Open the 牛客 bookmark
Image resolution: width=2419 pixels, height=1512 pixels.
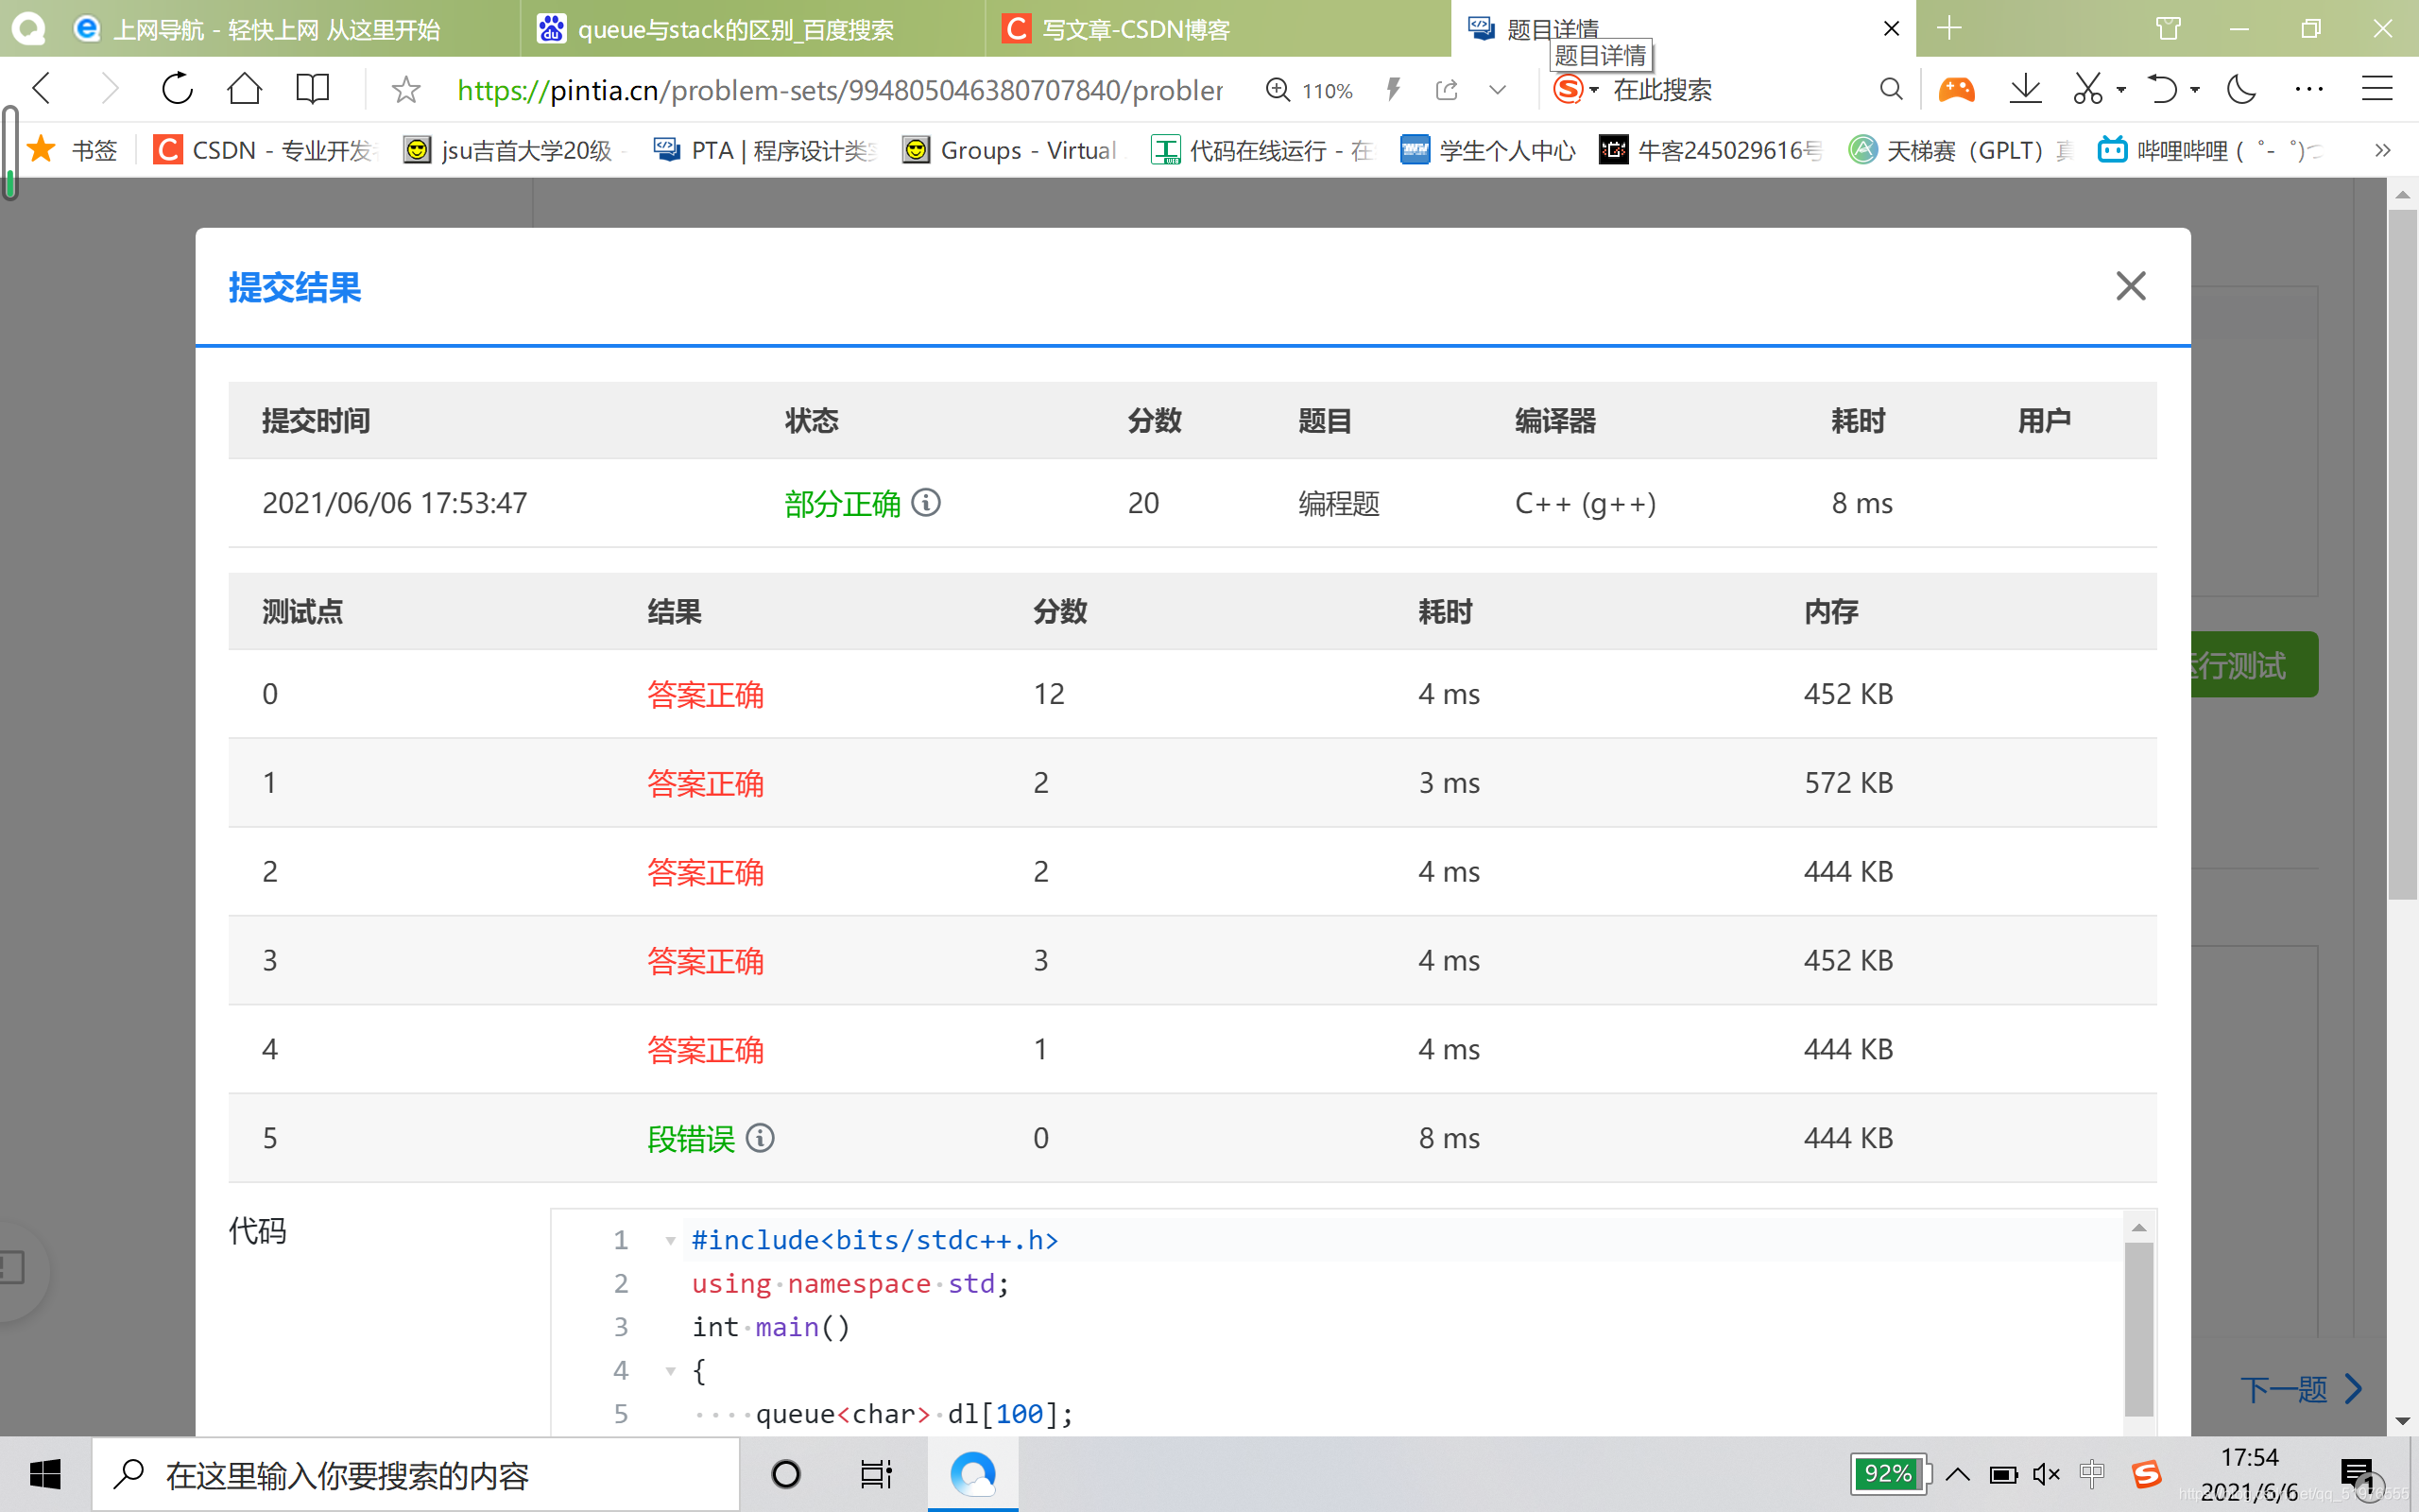click(1711, 150)
